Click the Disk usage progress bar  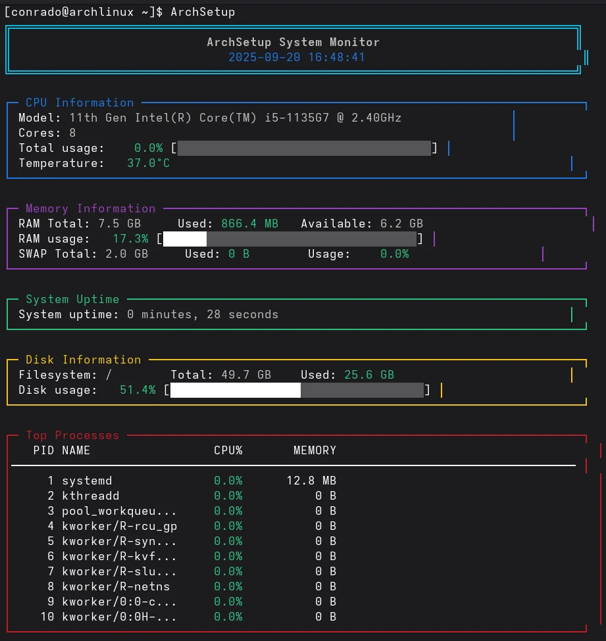[297, 391]
